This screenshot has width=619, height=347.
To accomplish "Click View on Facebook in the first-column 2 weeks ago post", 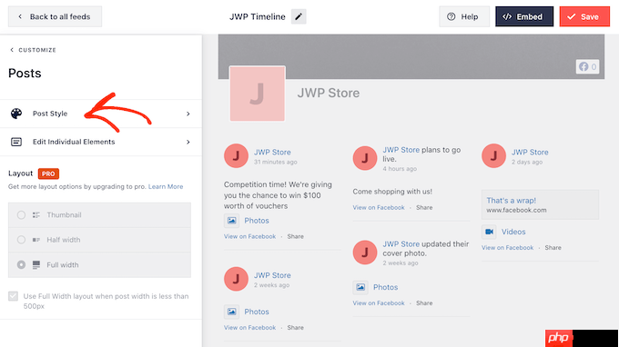I will (x=250, y=328).
